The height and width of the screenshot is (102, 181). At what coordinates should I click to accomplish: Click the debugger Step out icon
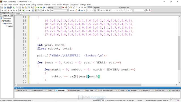coord(74,8)
